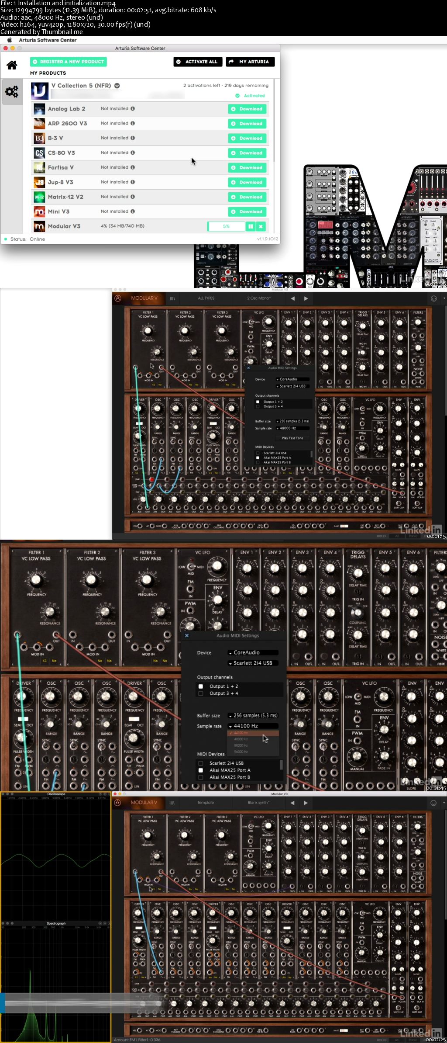The image size is (447, 1043).
Task: Click Play Test Tone in the 48000 Hz dialog
Action: [292, 438]
